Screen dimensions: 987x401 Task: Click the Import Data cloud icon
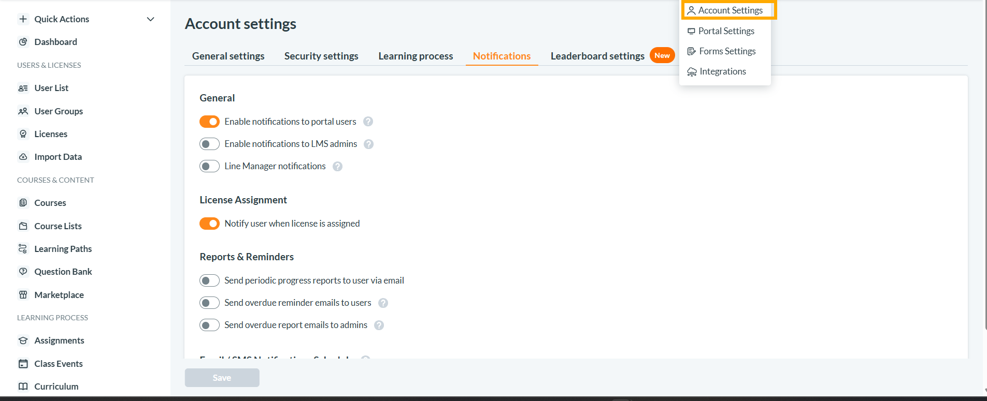(23, 157)
